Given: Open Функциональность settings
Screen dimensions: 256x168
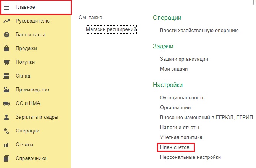Looking at the screenshot, I should pos(182,97).
